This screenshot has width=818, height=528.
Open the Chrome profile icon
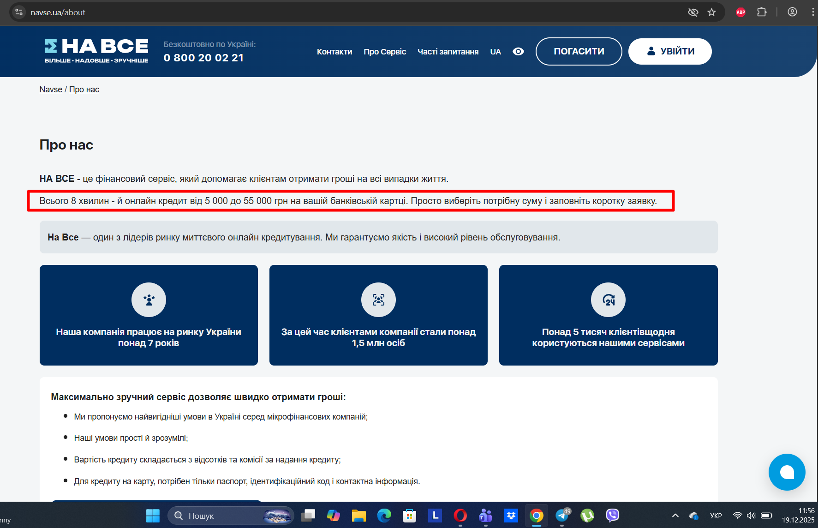click(792, 12)
